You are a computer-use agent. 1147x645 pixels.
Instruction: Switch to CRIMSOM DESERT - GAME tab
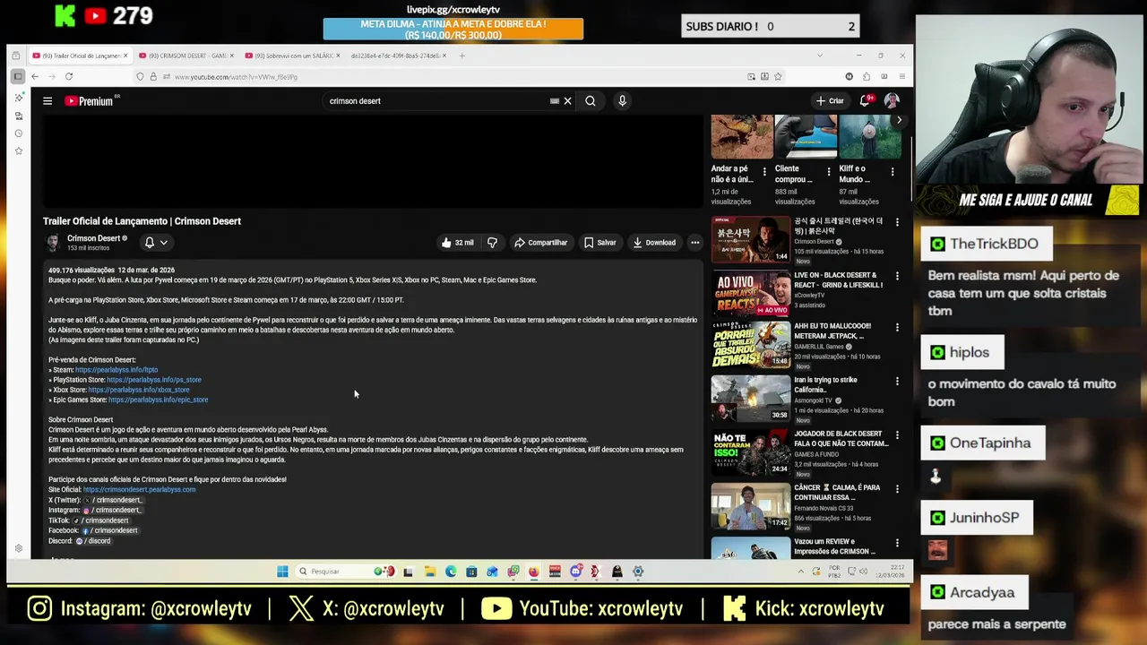coord(185,56)
